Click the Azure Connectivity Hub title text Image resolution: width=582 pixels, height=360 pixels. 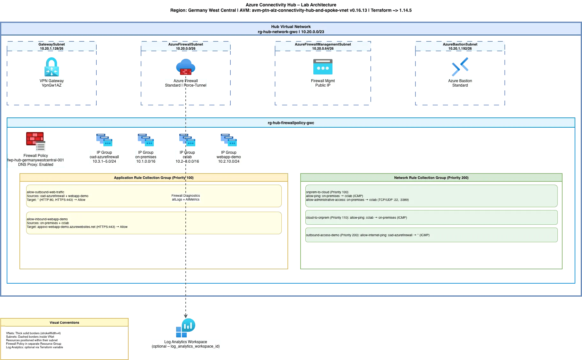[x=291, y=8]
